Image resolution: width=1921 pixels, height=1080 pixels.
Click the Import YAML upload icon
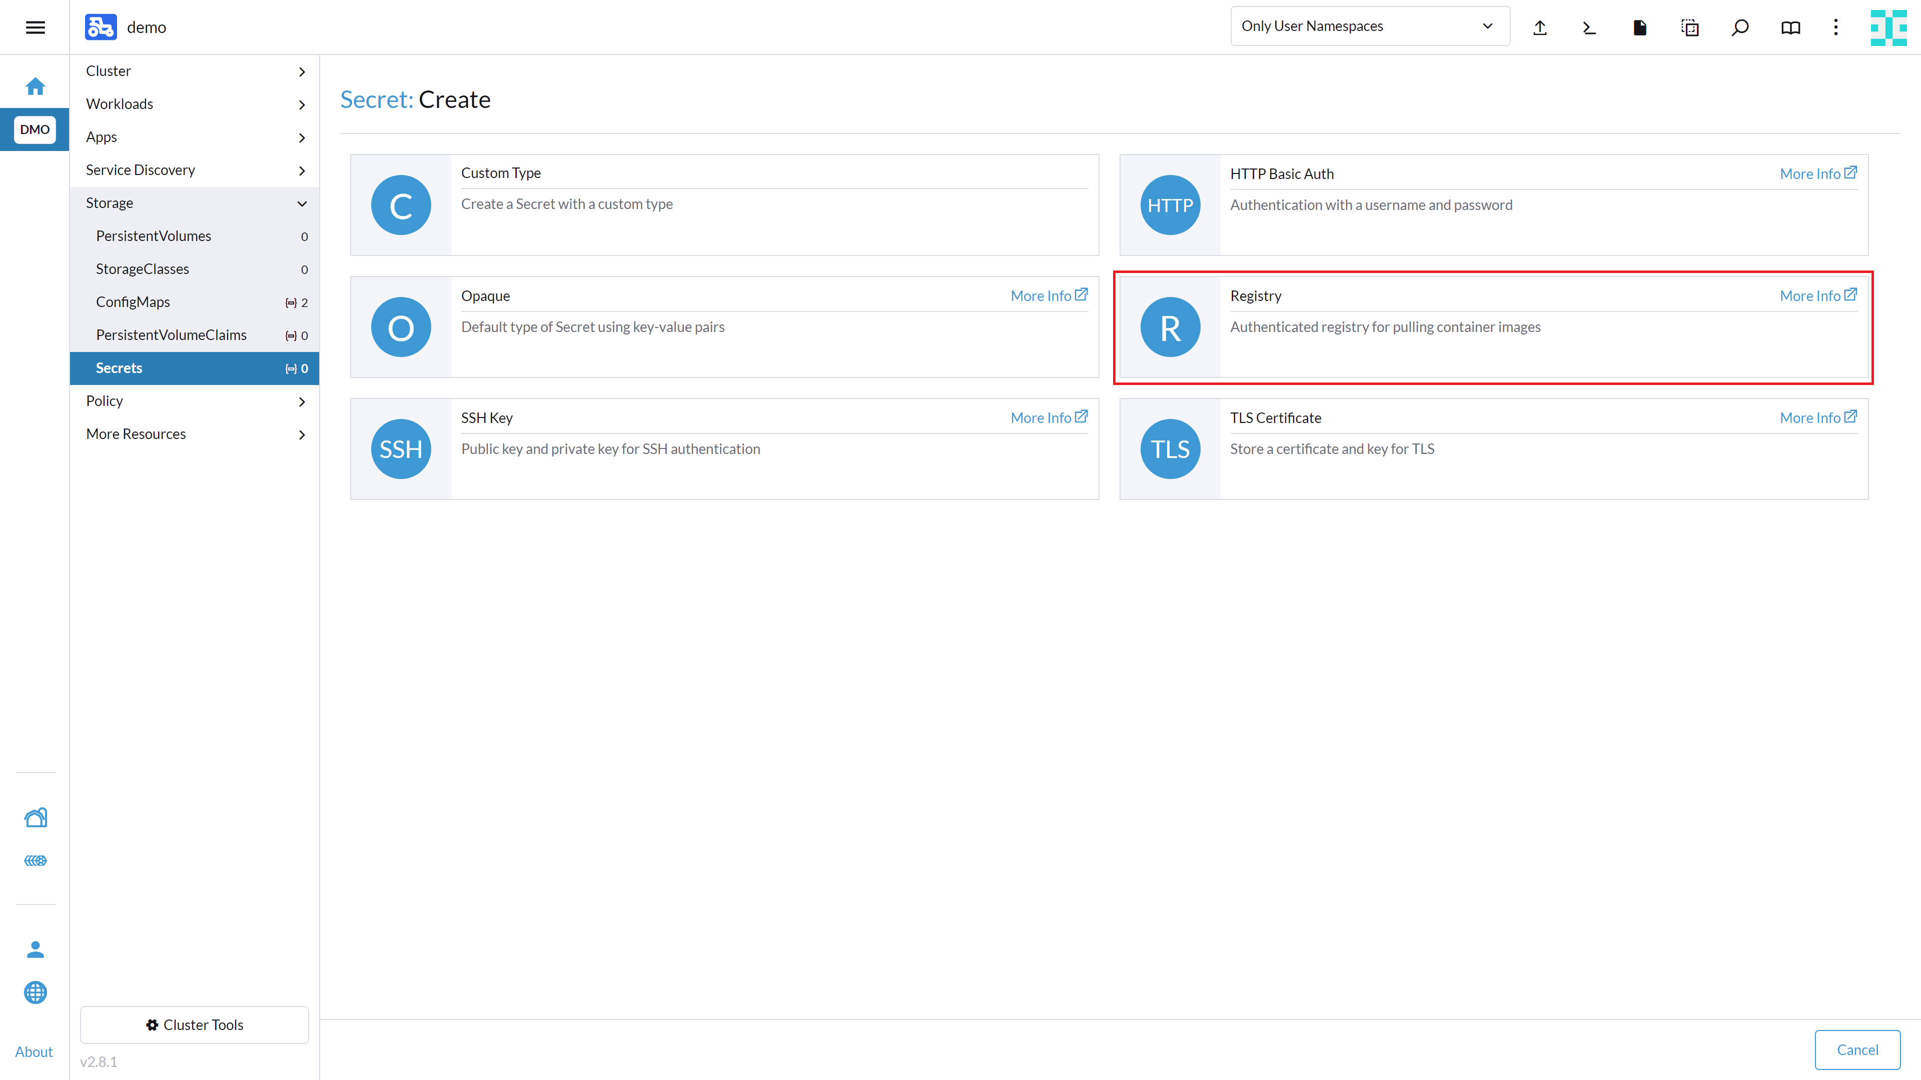(1539, 27)
